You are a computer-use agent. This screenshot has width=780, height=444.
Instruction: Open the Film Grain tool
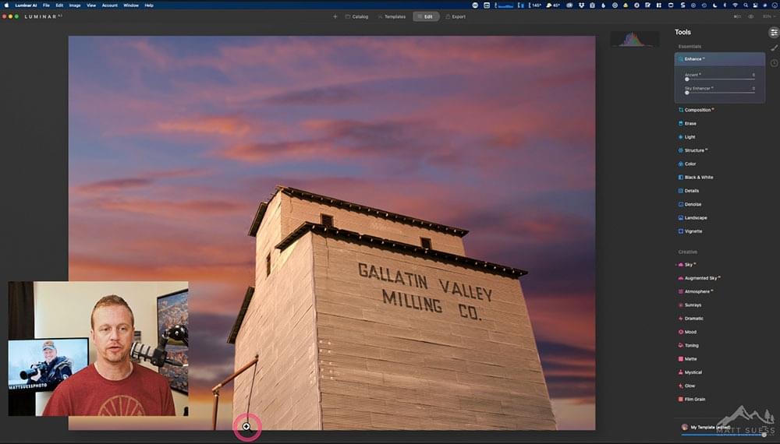point(694,399)
